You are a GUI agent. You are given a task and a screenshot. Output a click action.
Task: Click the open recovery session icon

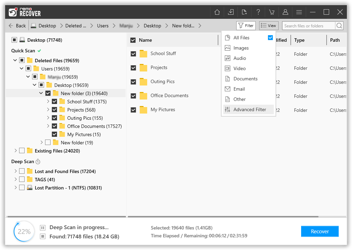[244, 12]
